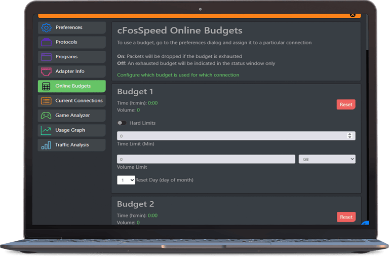Click the Usage Graph chart icon
389x257 pixels.
click(x=46, y=130)
